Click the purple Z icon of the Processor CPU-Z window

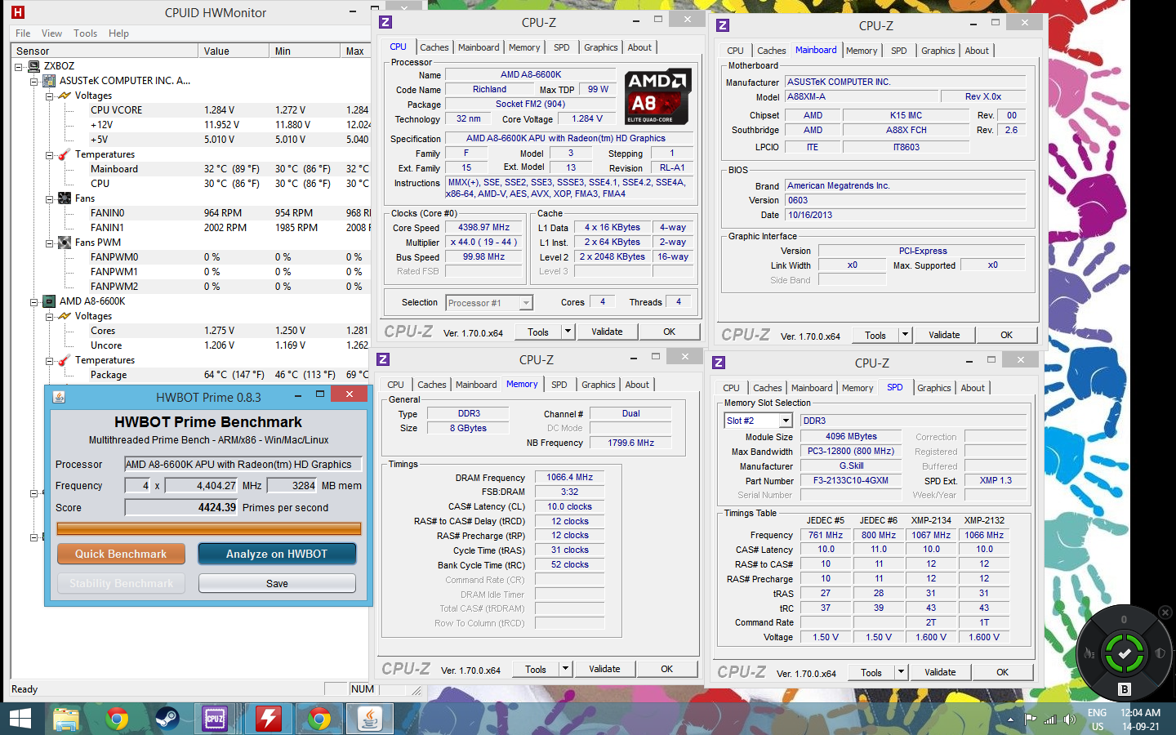click(x=386, y=22)
